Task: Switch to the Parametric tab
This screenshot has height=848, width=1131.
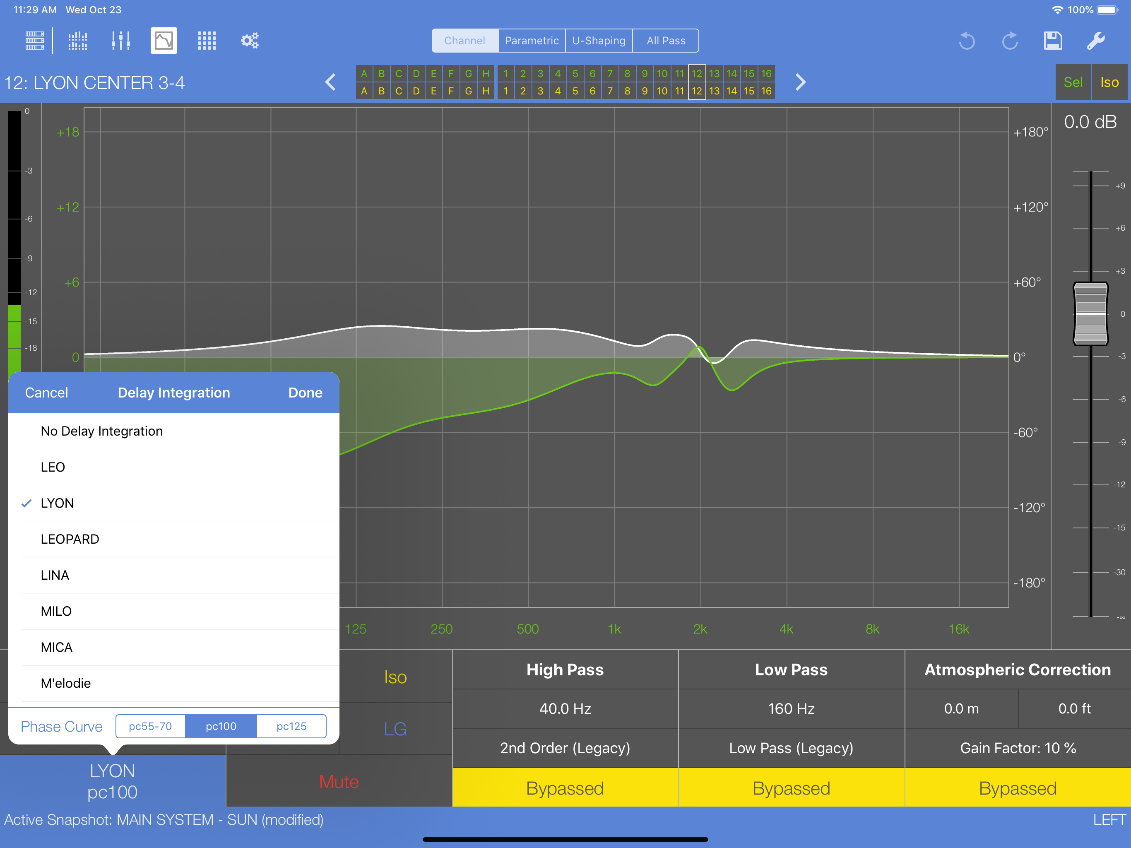Action: (532, 41)
